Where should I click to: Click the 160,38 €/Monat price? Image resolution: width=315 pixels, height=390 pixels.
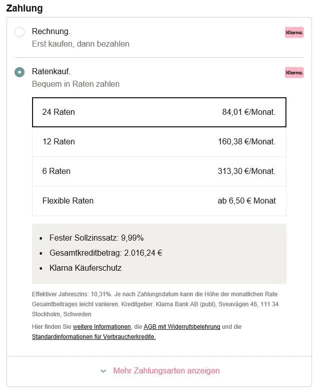click(x=246, y=142)
